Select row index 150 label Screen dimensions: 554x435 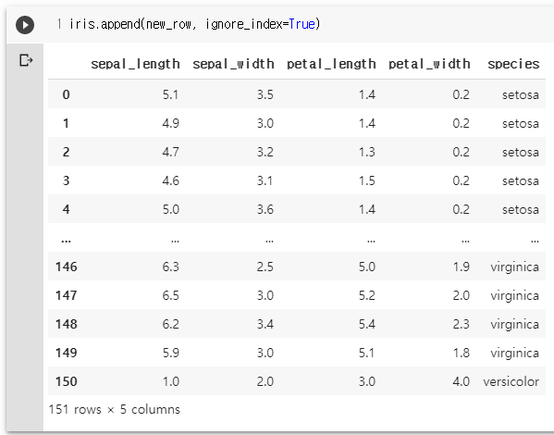tap(66, 381)
